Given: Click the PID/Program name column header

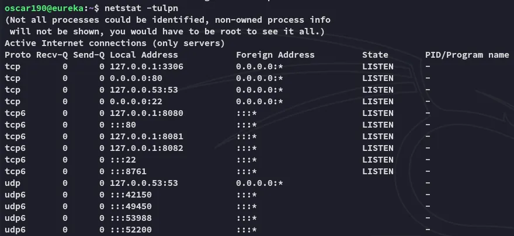Looking at the screenshot, I should (467, 55).
